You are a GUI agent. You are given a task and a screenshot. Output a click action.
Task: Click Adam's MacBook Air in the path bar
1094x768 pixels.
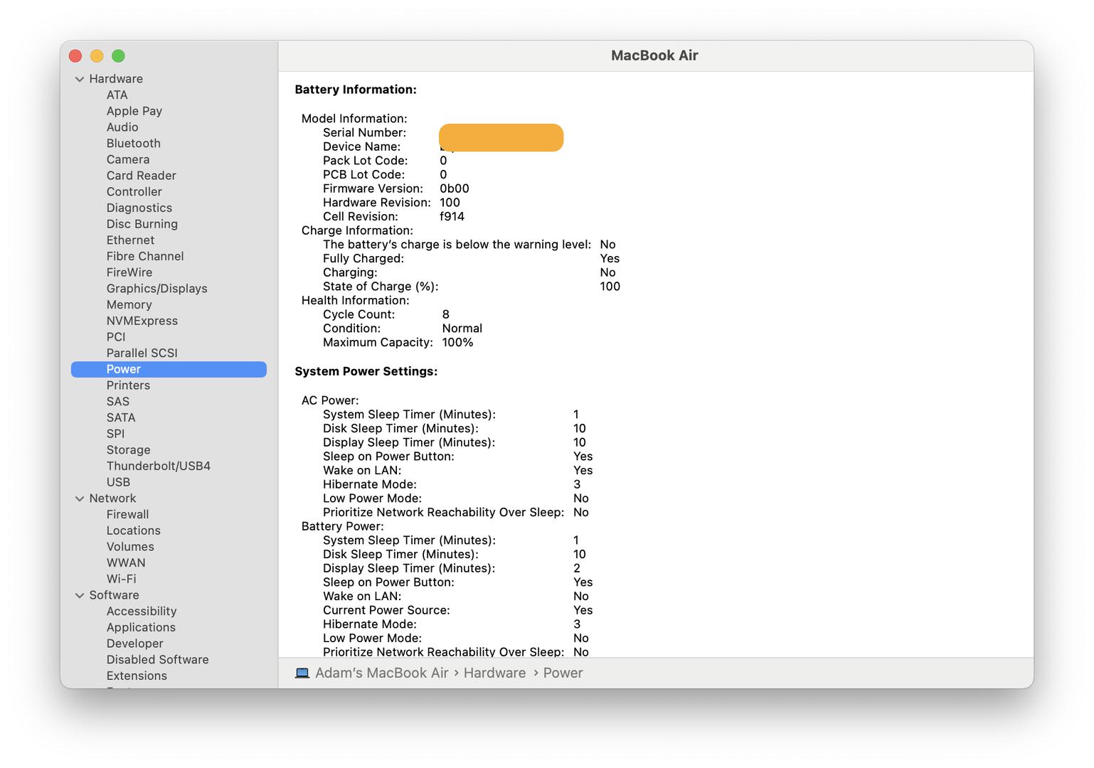[x=382, y=673]
